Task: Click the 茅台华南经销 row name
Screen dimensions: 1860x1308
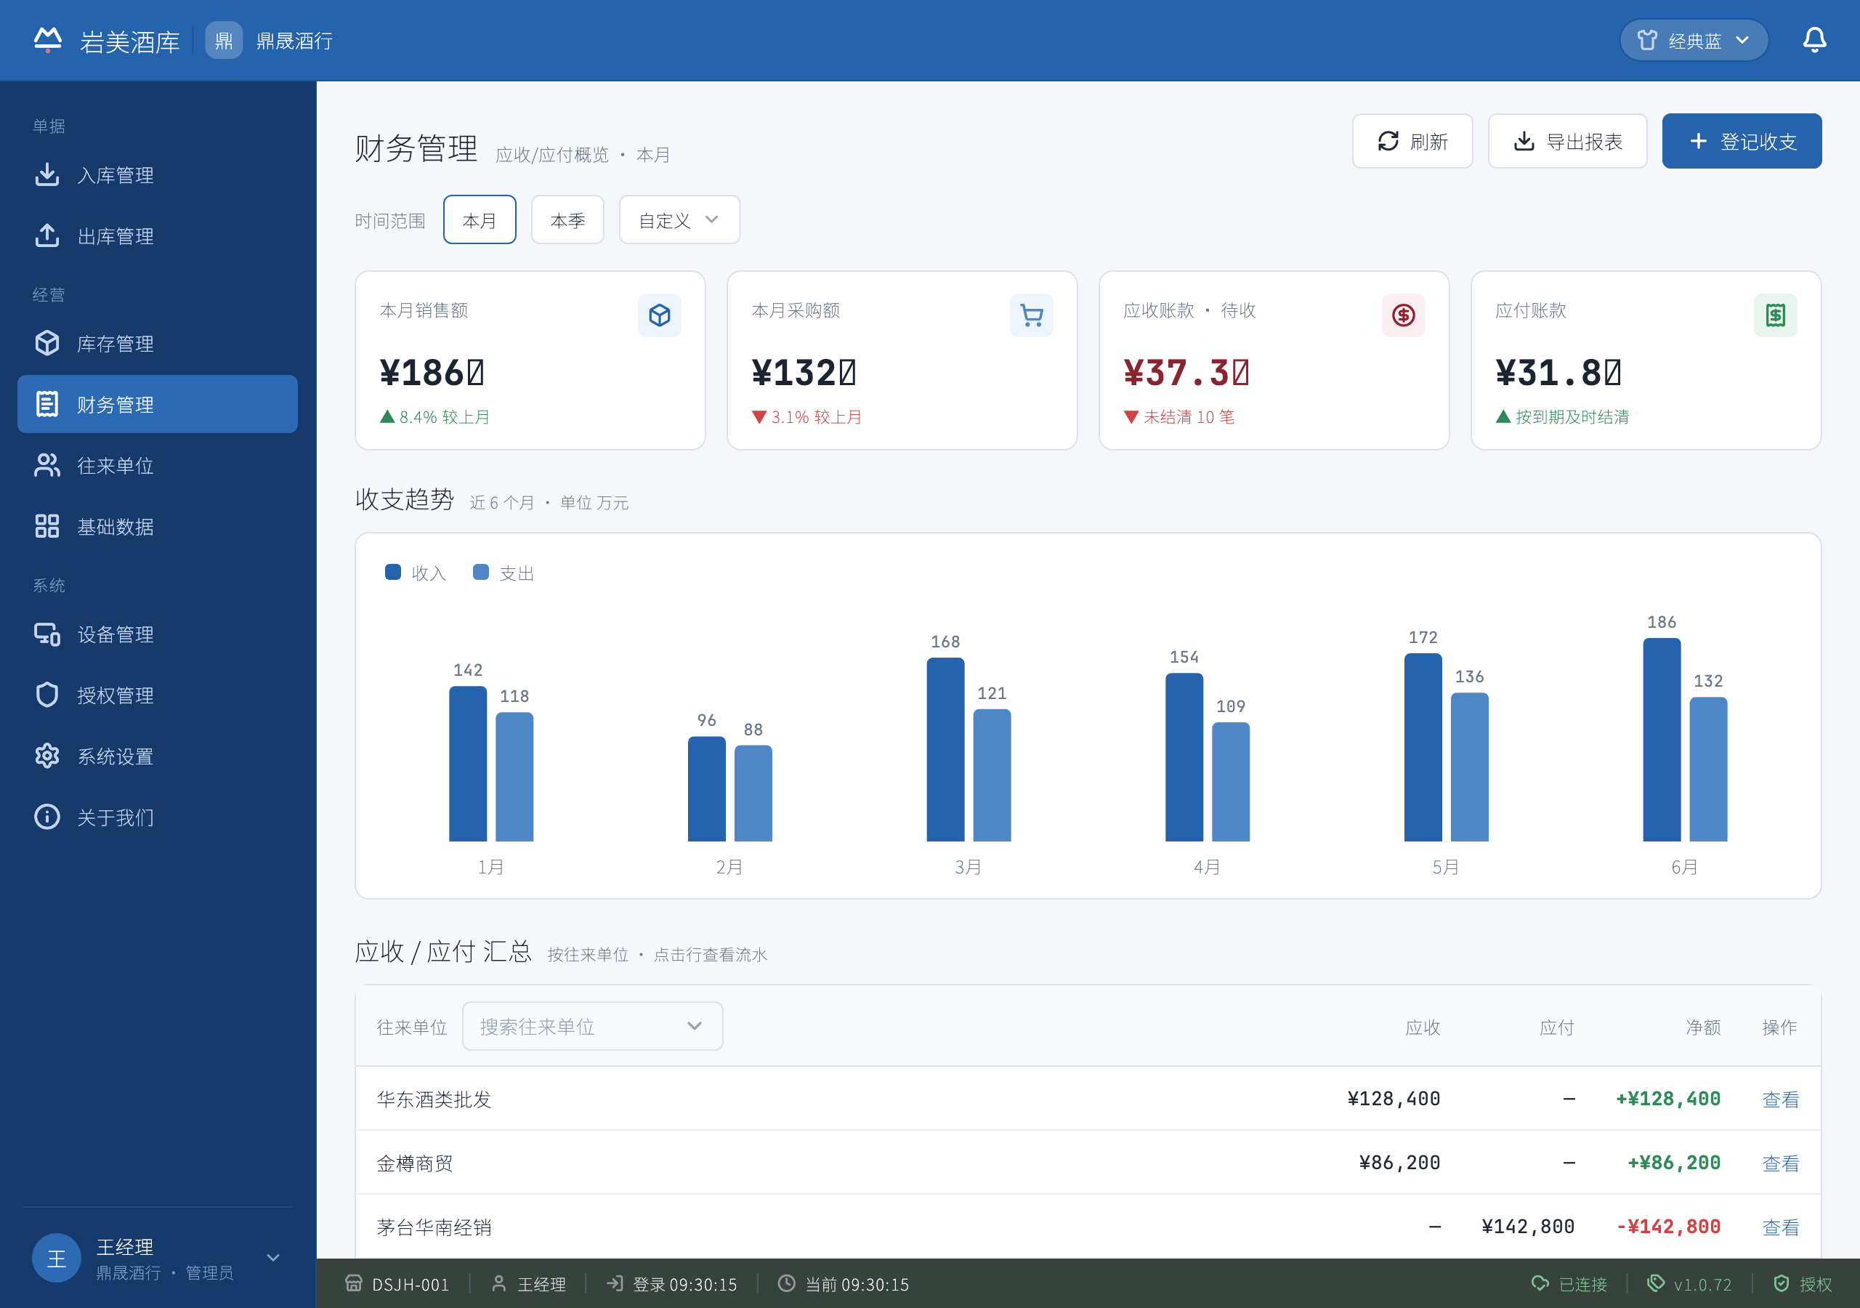Action: point(434,1227)
